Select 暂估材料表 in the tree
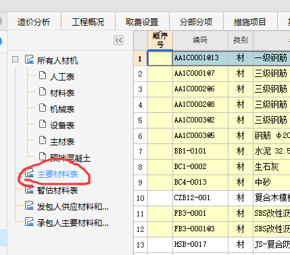 (57, 191)
